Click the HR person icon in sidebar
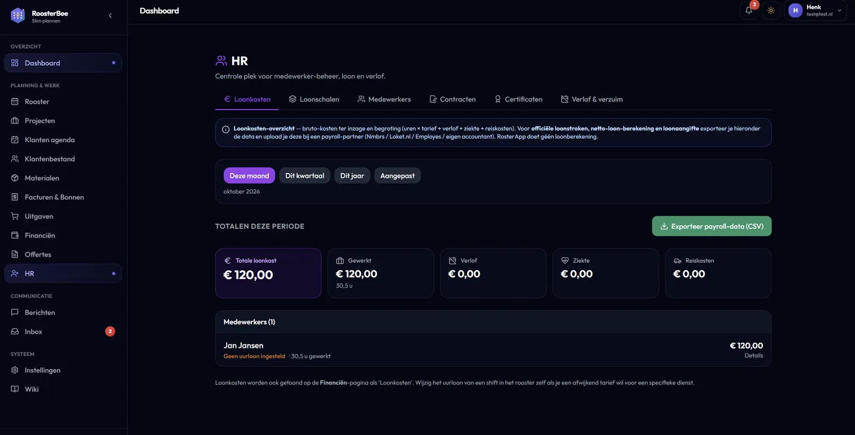Image resolution: width=855 pixels, height=435 pixels. [x=15, y=273]
